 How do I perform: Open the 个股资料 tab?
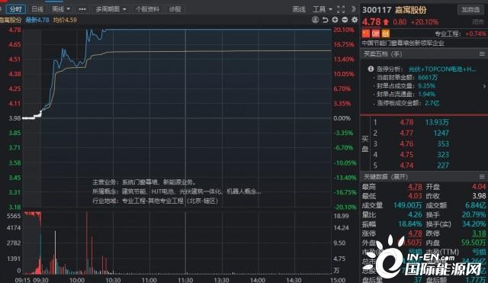point(147,9)
